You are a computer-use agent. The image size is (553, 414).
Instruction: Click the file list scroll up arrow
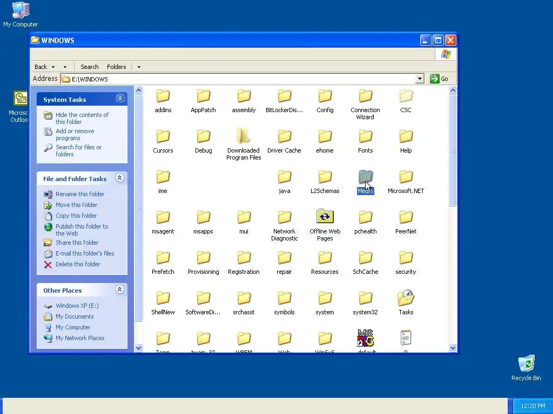pyautogui.click(x=453, y=91)
